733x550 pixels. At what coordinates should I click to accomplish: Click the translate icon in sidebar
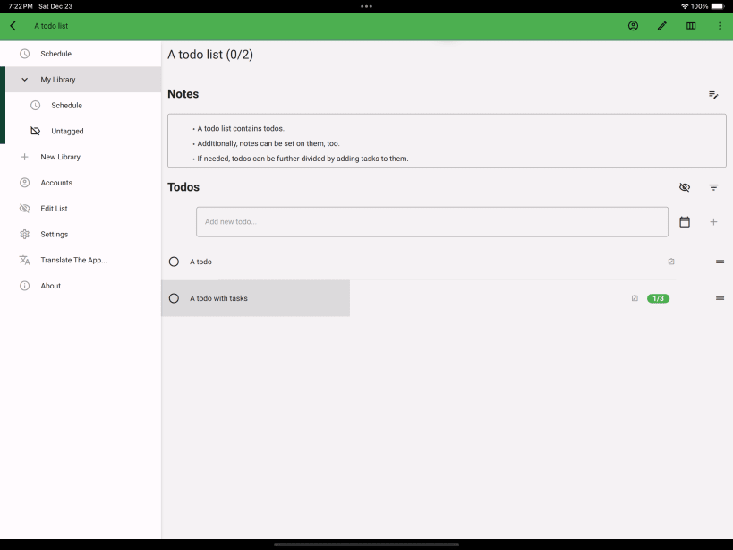25,260
